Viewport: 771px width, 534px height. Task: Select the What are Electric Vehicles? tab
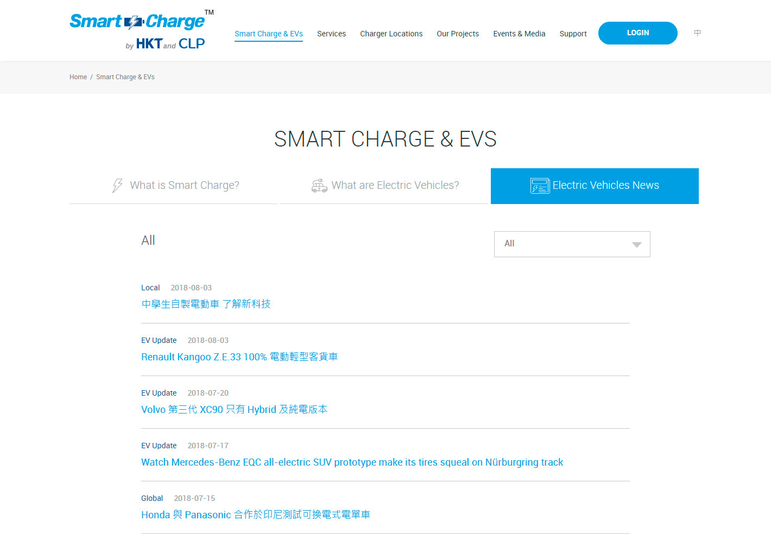click(x=384, y=186)
